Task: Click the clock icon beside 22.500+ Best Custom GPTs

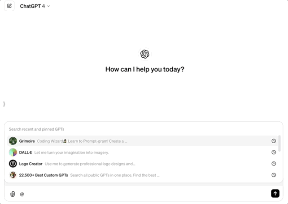Action: point(274,175)
